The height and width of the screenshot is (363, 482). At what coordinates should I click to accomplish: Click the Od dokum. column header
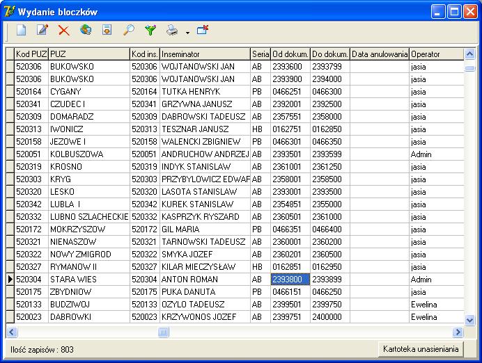pos(290,54)
